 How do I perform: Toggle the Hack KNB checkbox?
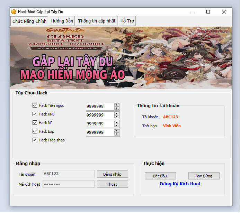tap(35, 114)
